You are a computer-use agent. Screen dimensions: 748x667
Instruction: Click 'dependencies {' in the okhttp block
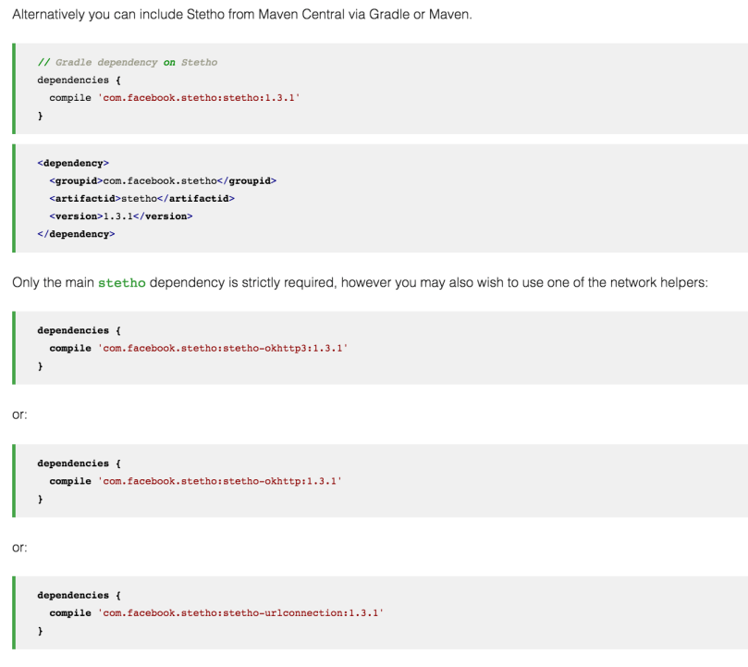click(x=73, y=463)
